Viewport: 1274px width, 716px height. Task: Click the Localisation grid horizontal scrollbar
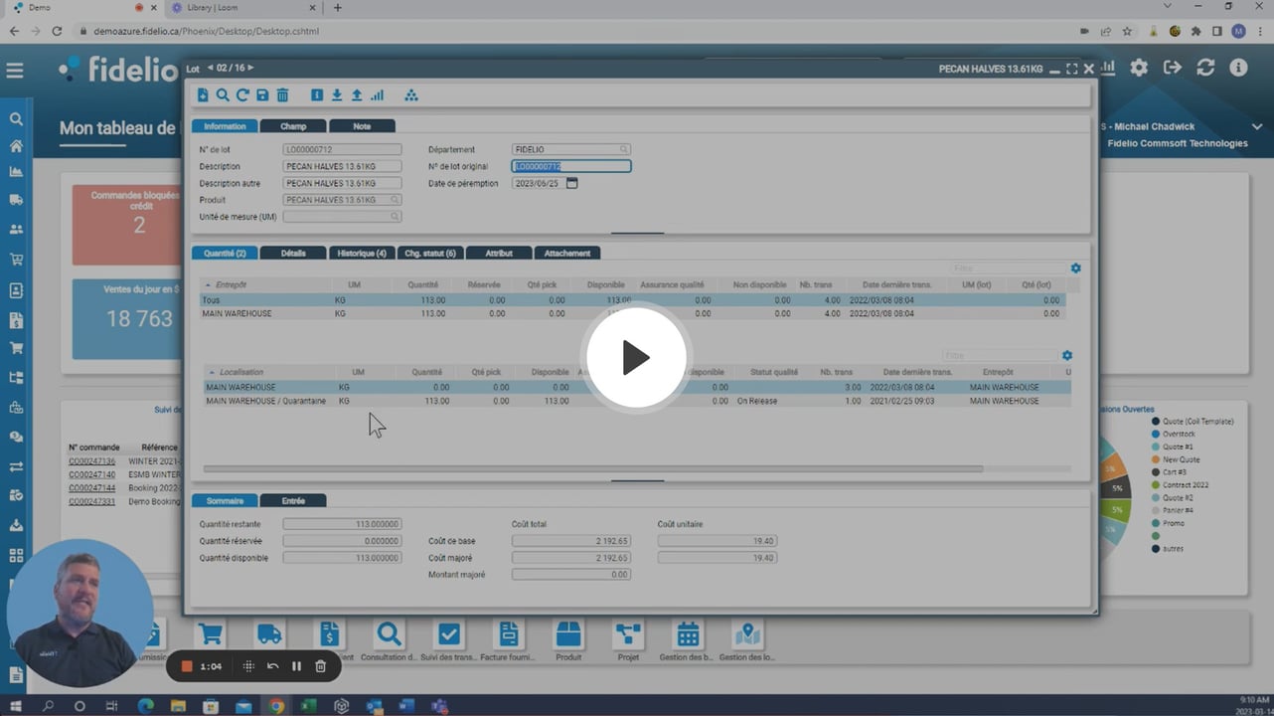593,468
